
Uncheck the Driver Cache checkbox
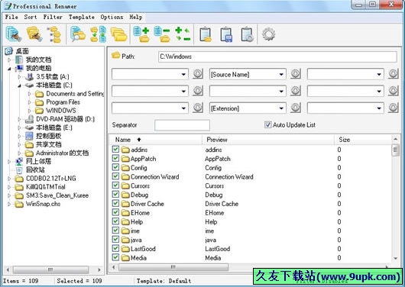click(x=115, y=203)
